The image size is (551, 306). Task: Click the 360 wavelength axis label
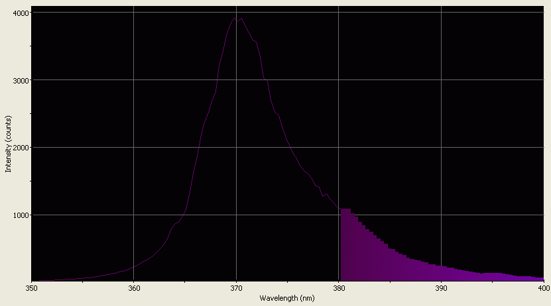pos(134,288)
